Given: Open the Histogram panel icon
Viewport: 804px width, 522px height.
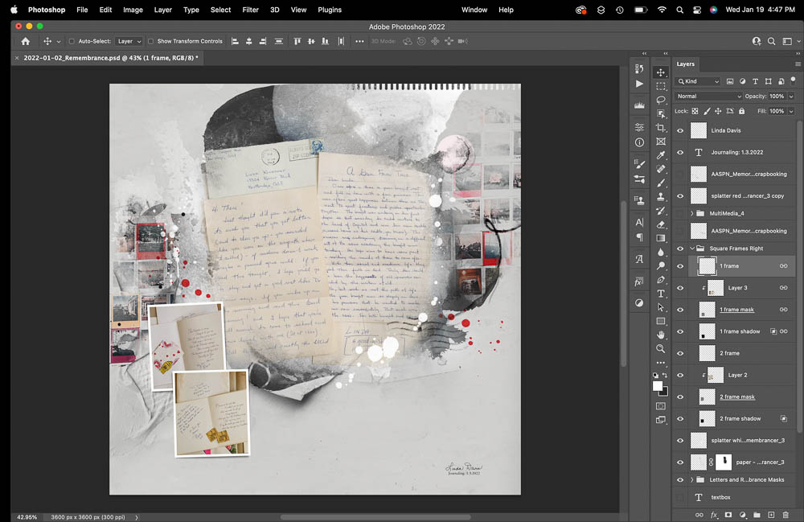Looking at the screenshot, I should pyautogui.click(x=639, y=105).
